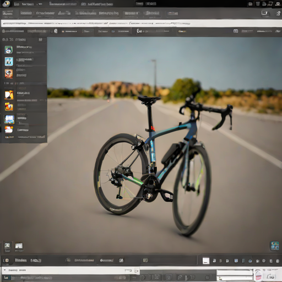The width and height of the screenshot is (282, 282).
Task: Click the small list icon in the sidebar header
Action: pyautogui.click(x=40, y=40)
